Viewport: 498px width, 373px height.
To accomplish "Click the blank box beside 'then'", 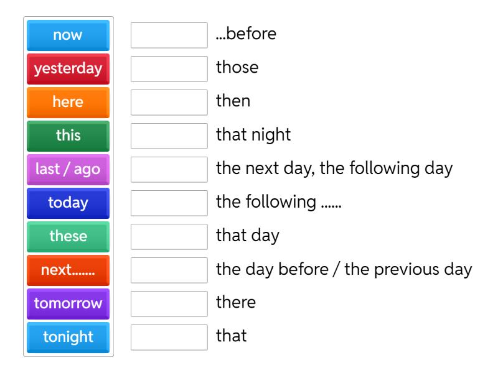I will click(x=169, y=103).
